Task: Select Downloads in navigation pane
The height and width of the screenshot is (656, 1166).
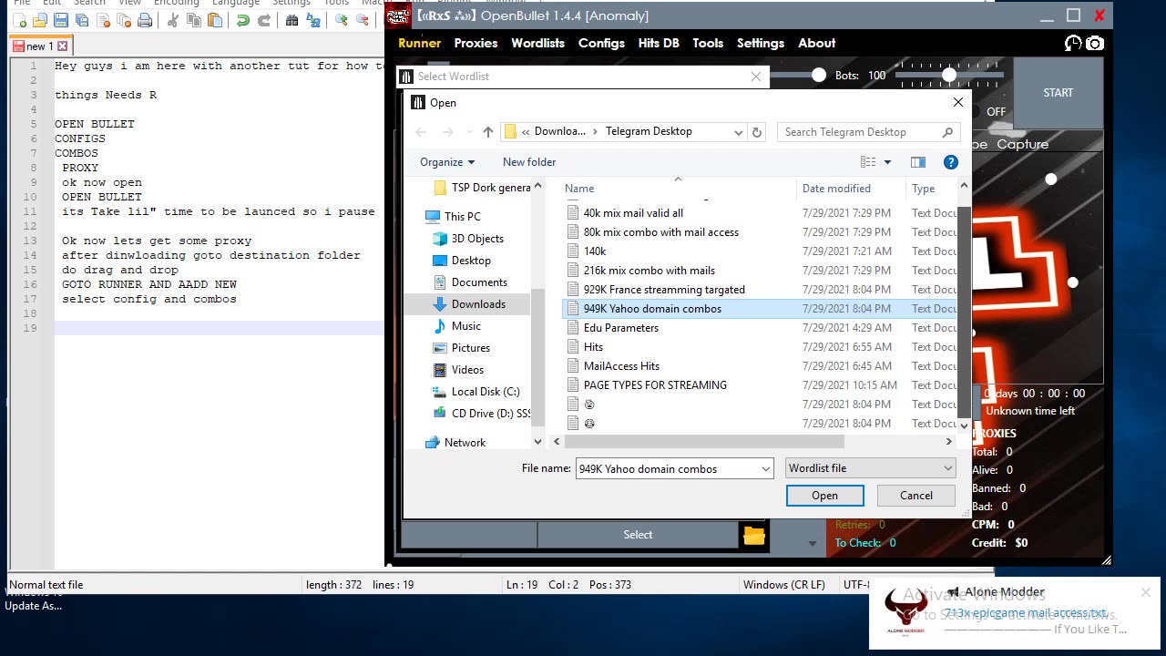Action: click(478, 304)
